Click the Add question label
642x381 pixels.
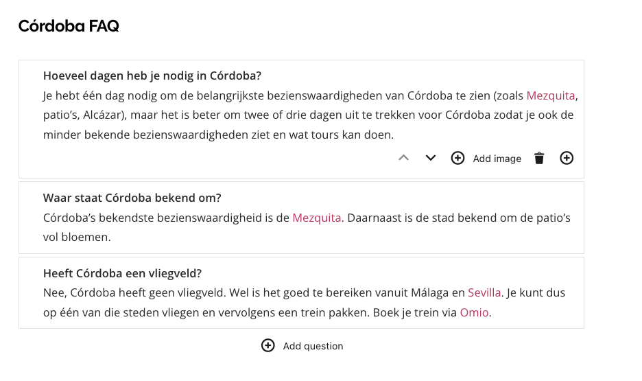tap(313, 346)
